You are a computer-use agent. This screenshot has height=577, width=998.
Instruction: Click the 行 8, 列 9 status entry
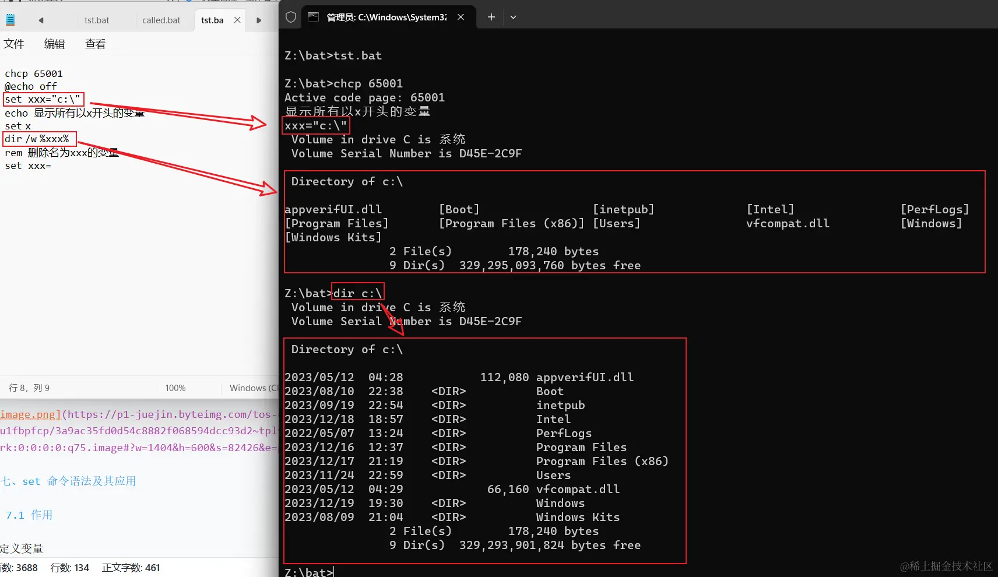tap(29, 388)
